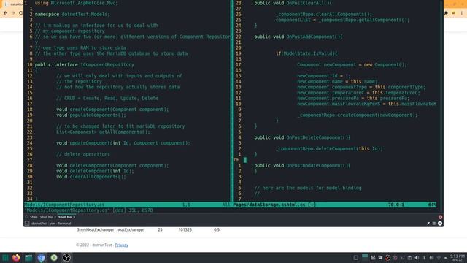467x263 pixels.
Task: Click the myHeatExchanger table cell
Action: tap(97, 230)
